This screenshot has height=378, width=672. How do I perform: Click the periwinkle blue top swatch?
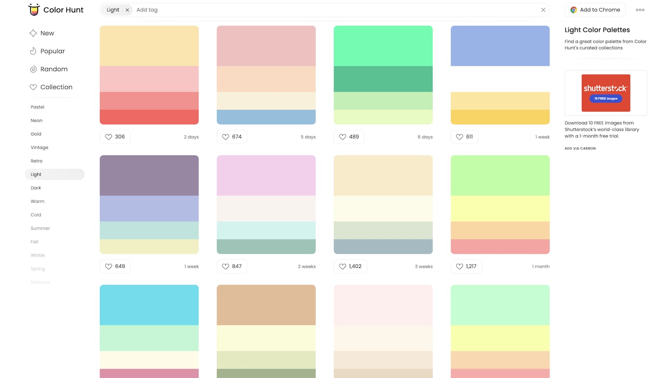(x=500, y=46)
